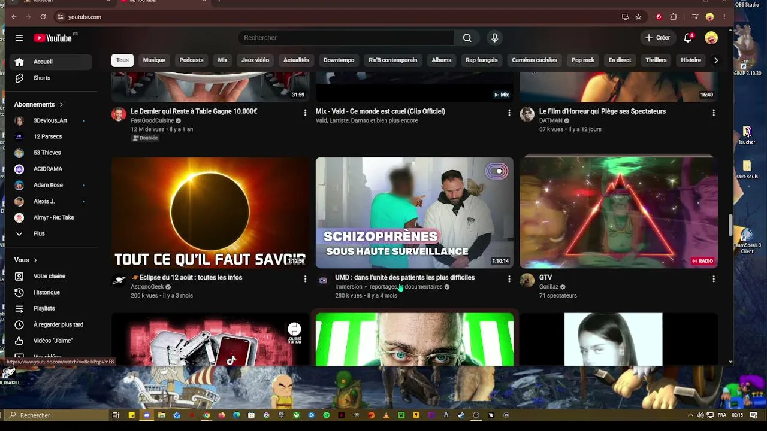Open the Schizophrènes video thumbnail
Screen dimensions: 767x431
[x=415, y=213]
